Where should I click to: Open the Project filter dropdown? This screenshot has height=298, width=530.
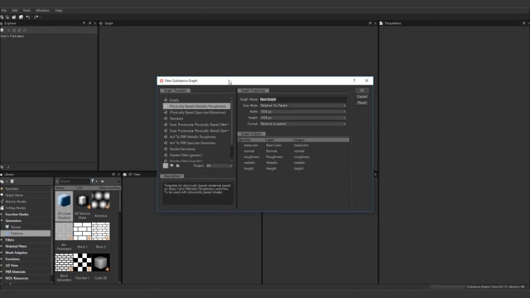tap(218, 166)
